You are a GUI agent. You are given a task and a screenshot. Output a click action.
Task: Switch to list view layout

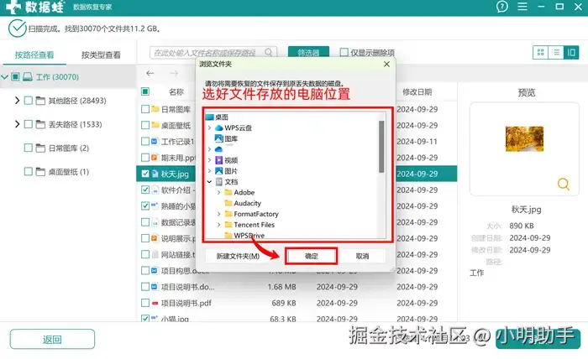[x=556, y=52]
